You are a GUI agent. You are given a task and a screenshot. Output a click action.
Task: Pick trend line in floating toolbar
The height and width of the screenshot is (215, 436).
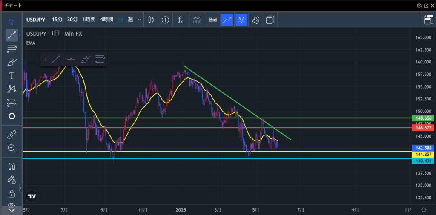click(x=56, y=59)
